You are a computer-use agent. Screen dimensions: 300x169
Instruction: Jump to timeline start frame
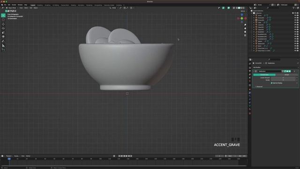coord(119,156)
